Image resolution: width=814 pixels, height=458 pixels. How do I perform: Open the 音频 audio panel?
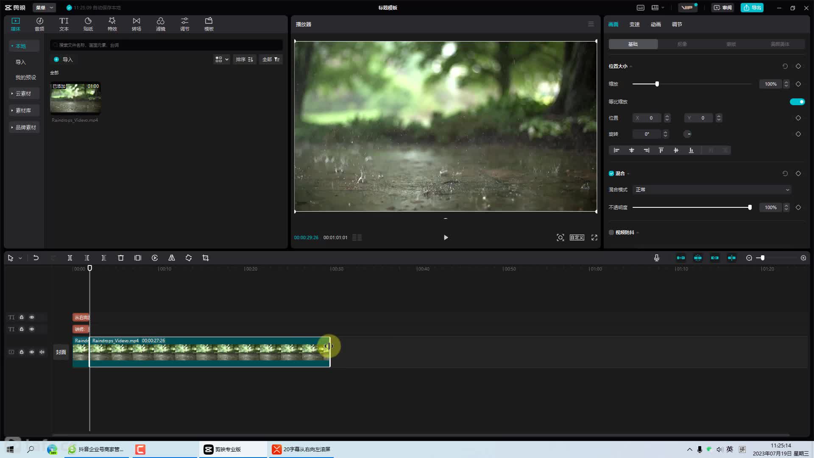tap(39, 24)
